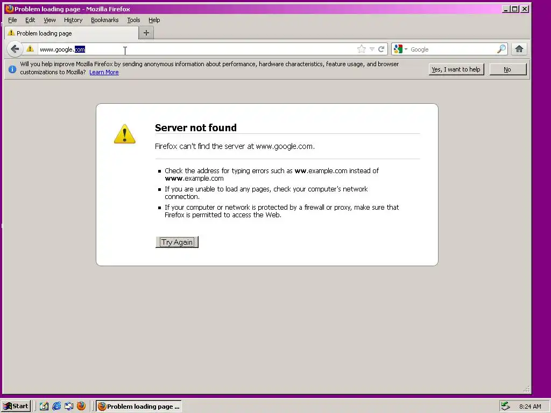Open a new tab with plus button
The width and height of the screenshot is (551, 413).
pyautogui.click(x=146, y=33)
